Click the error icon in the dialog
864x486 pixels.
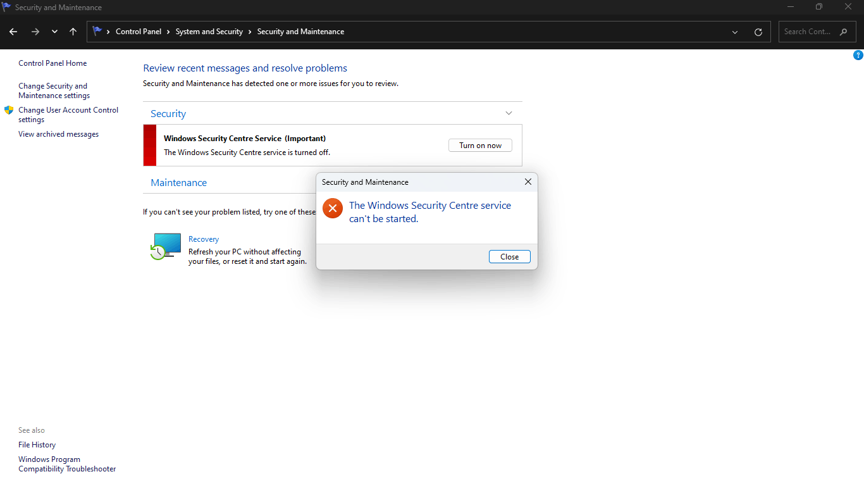click(332, 208)
